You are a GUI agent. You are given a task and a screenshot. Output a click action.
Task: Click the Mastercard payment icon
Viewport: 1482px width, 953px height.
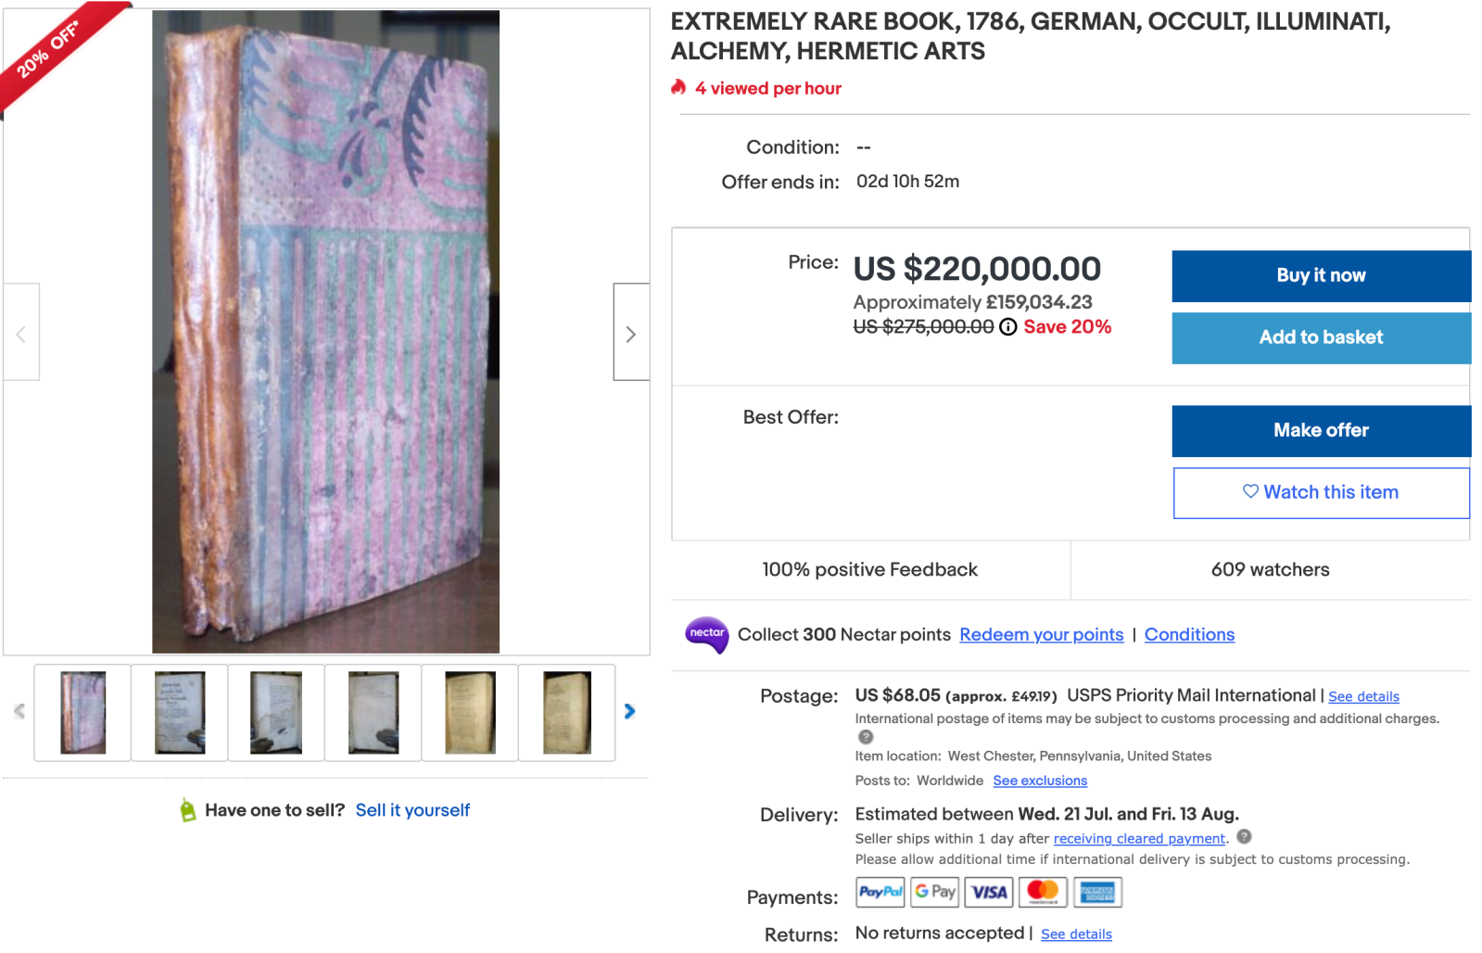tap(1043, 892)
